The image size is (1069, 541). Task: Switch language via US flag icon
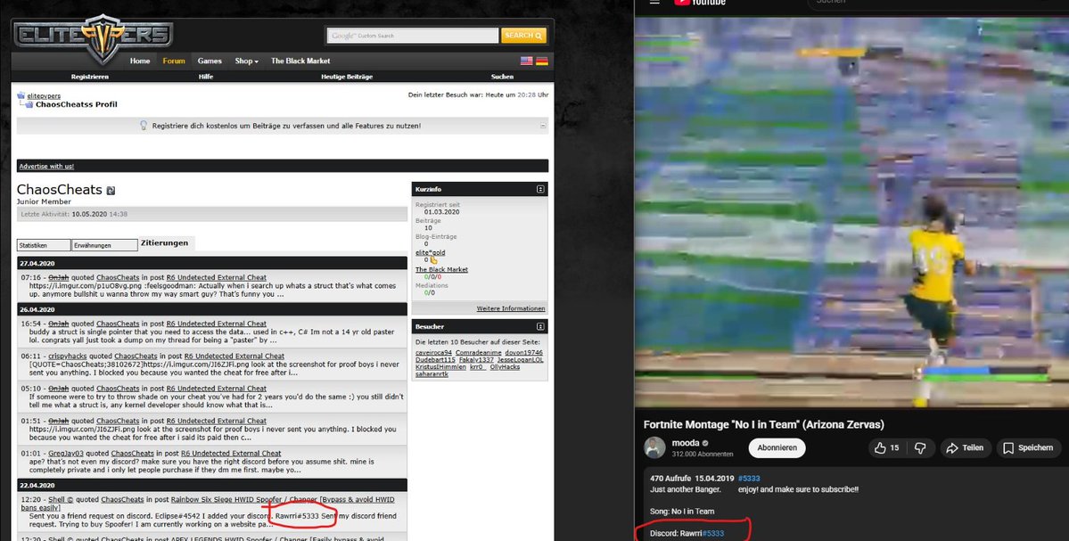click(526, 61)
